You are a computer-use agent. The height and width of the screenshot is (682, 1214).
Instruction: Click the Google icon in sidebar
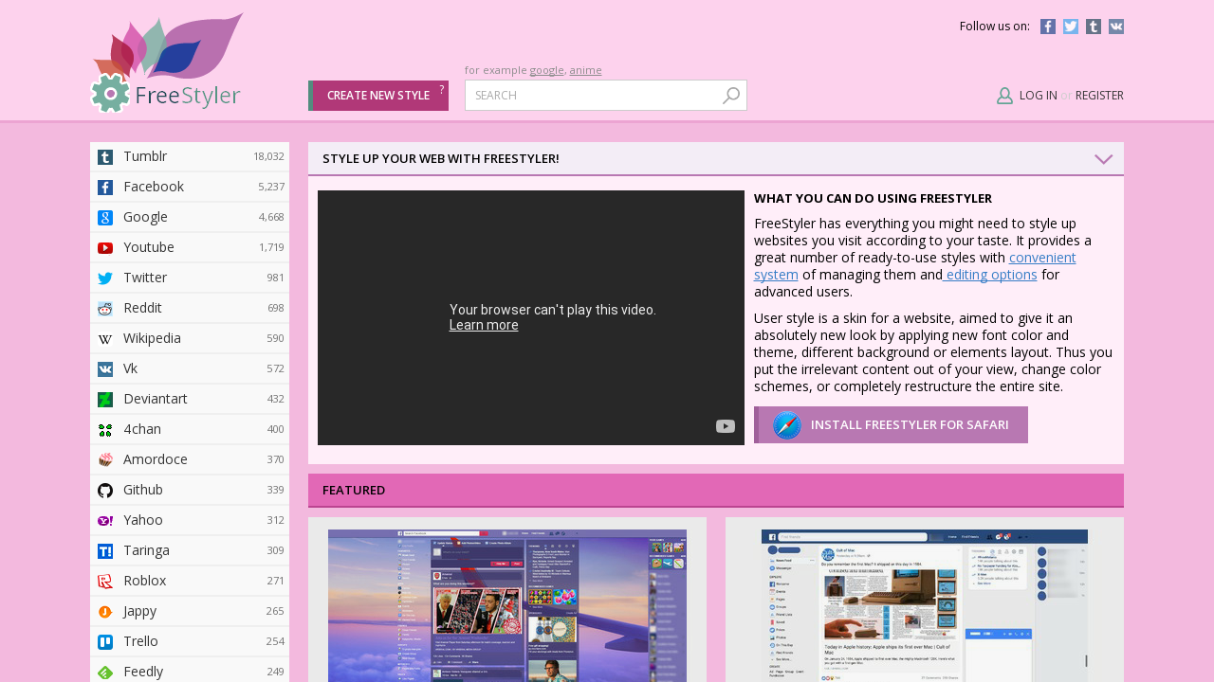[x=105, y=218]
